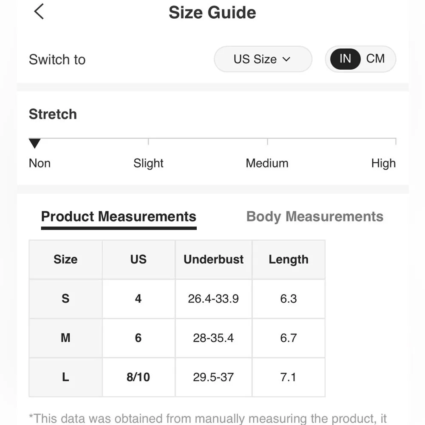
Task: Switch units to CM
Action: point(375,59)
